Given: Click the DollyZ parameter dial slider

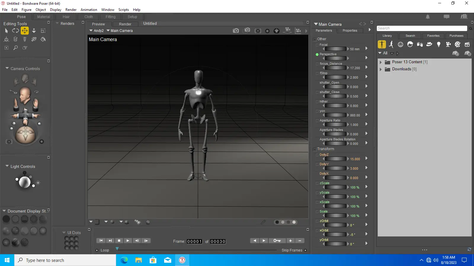Looking at the screenshot, I should point(336,159).
